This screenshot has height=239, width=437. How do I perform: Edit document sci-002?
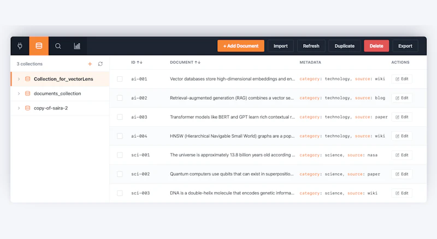click(401, 174)
